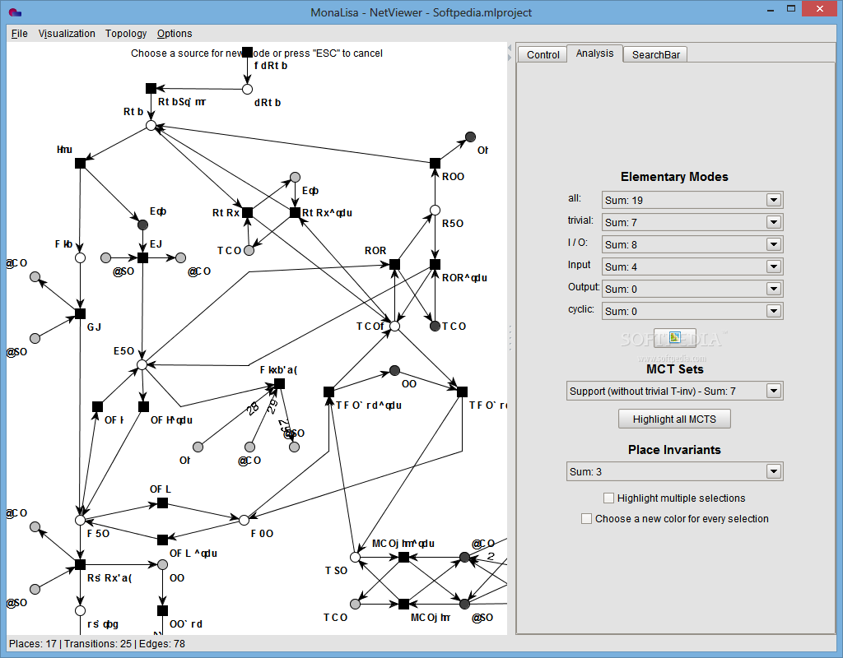843x658 pixels.
Task: Open the Topology menu
Action: 126,33
